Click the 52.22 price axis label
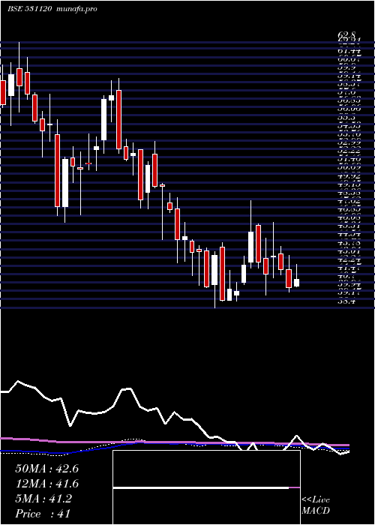The width and height of the screenshot is (375, 525). click(x=349, y=151)
